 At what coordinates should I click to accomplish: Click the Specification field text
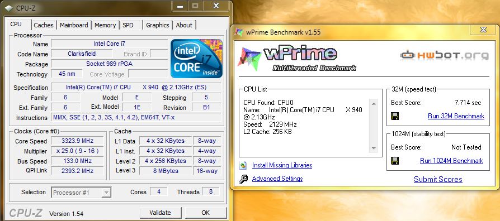136,87
